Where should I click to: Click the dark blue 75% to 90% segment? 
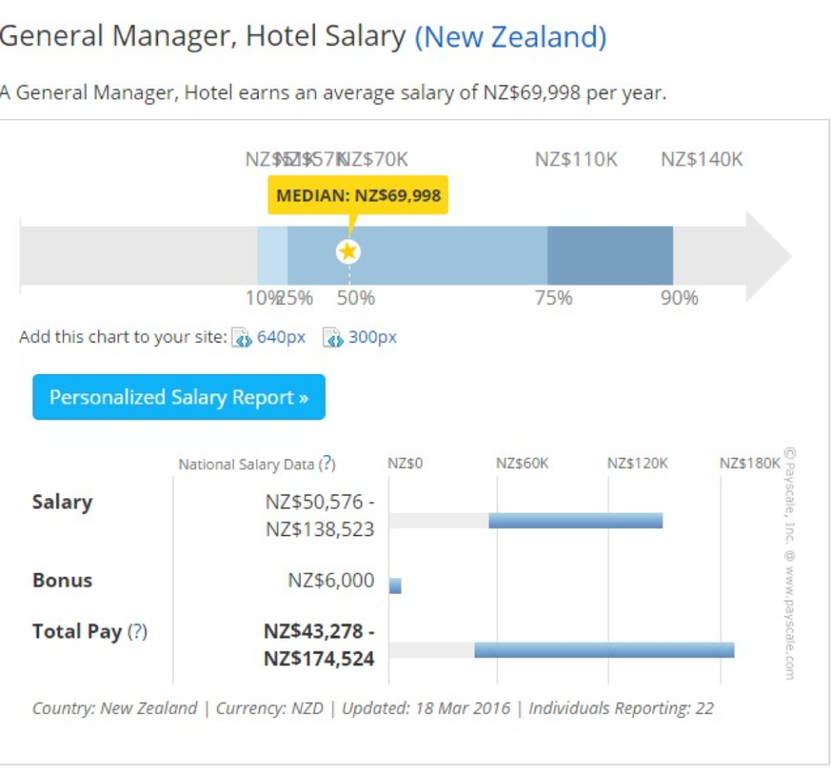coord(609,256)
